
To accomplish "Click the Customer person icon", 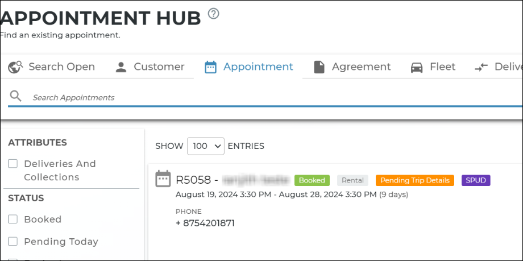I will 121,67.
